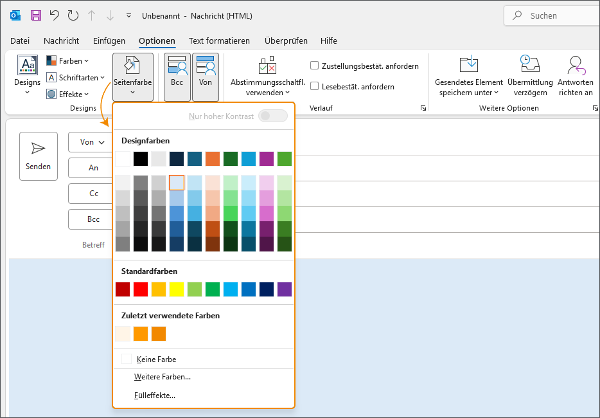600x418 pixels.
Task: Open Fülleffekte... option
Action: coord(154,395)
